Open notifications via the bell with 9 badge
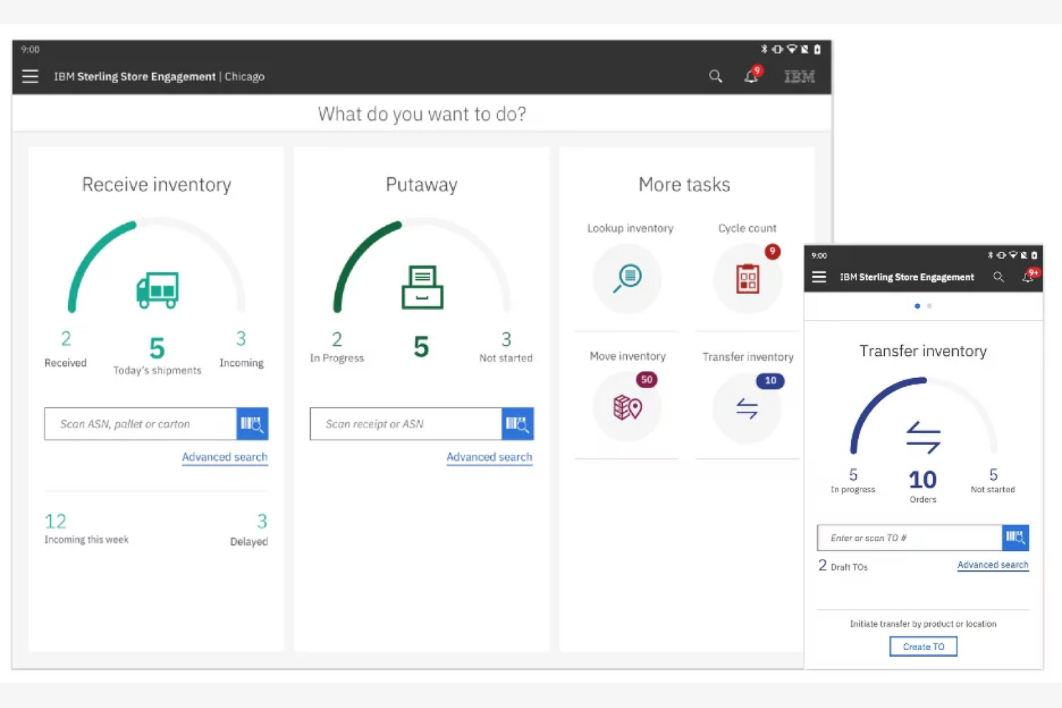 coord(751,76)
